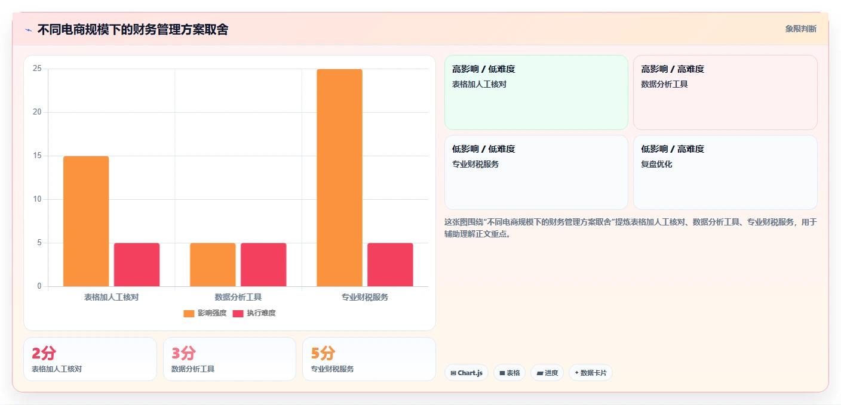Toggle the 影响强度 legend swatch
The width and height of the screenshot is (841, 405).
click(189, 313)
